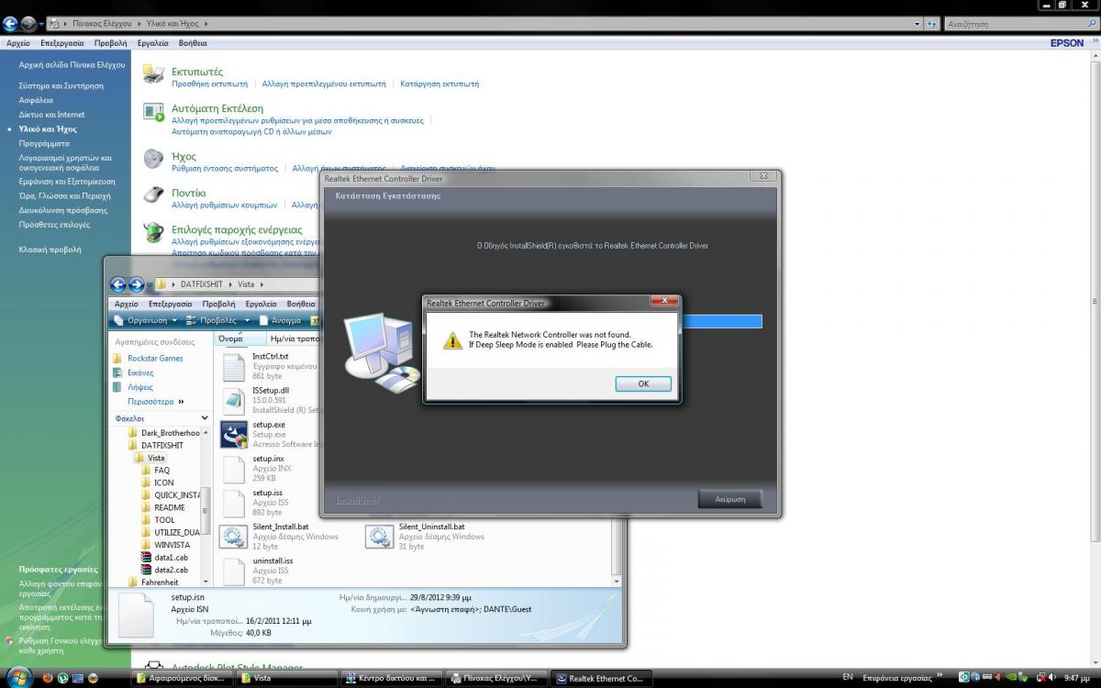Select the WINVISTA folder in the tree
The height and width of the screenshot is (688, 1101).
click(172, 545)
